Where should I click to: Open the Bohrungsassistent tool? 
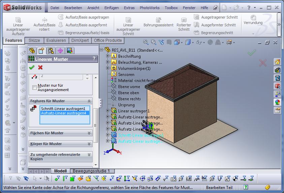coord(158,23)
